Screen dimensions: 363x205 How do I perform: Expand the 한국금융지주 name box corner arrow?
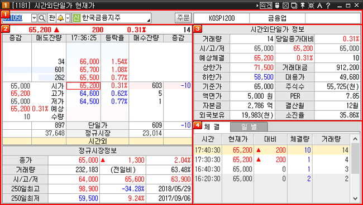tap(149, 21)
